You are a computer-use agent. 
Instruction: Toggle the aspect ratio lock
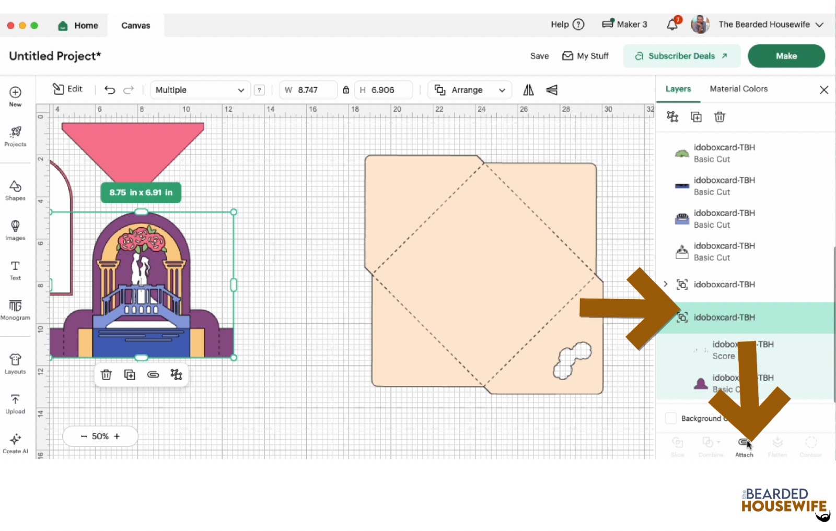(x=346, y=90)
